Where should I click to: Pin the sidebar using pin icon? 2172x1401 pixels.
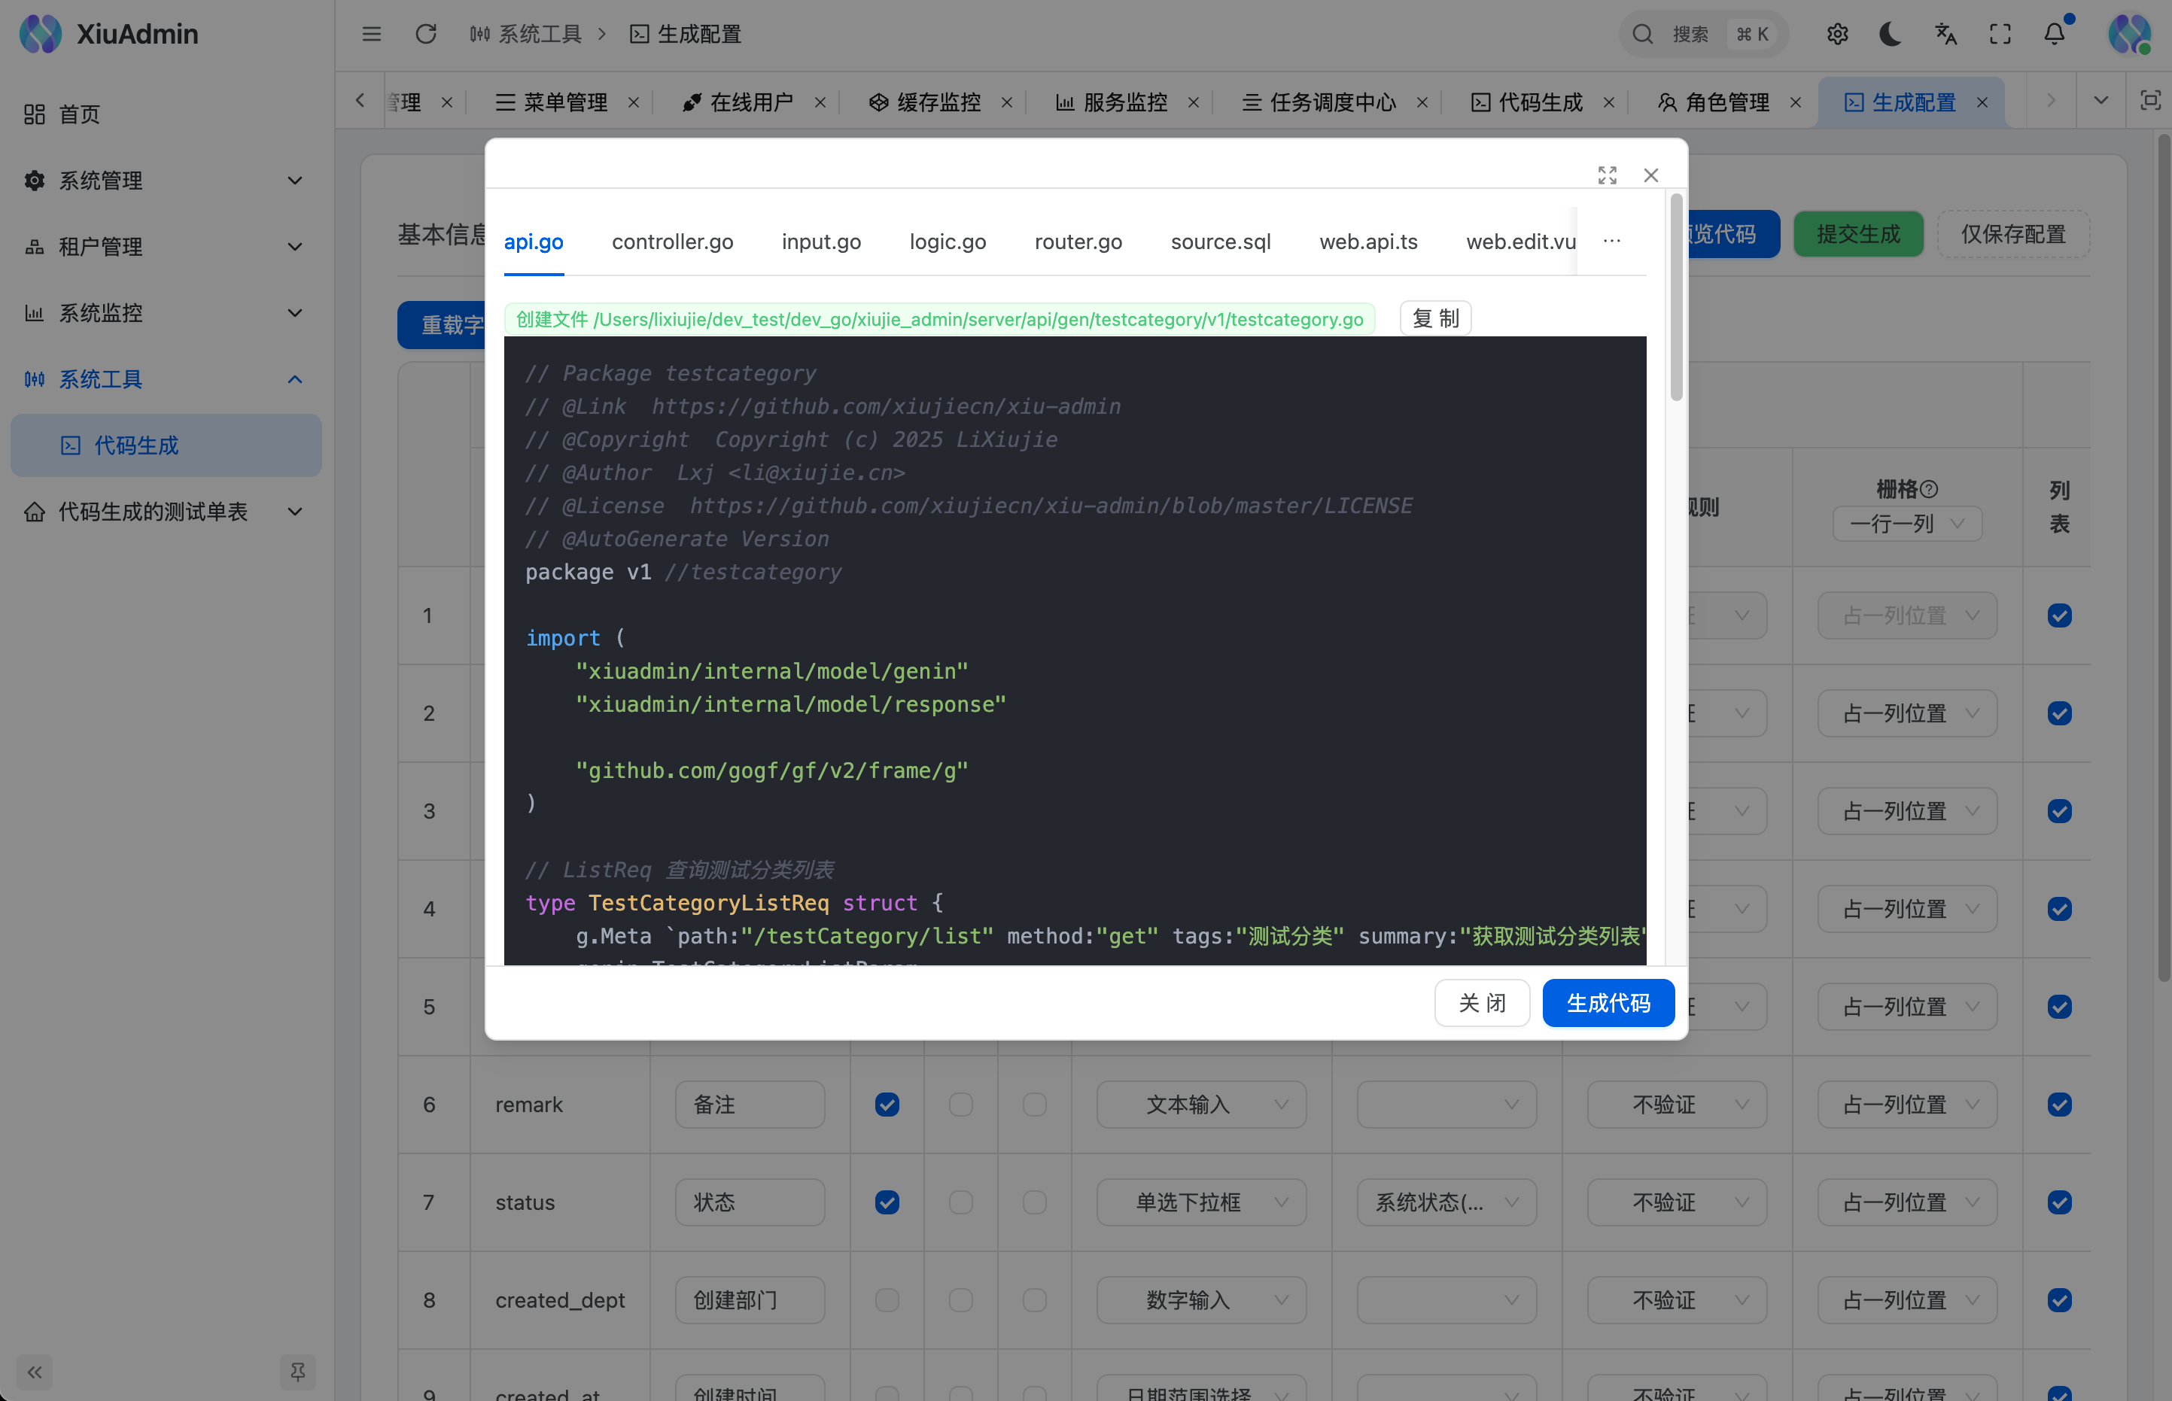297,1372
